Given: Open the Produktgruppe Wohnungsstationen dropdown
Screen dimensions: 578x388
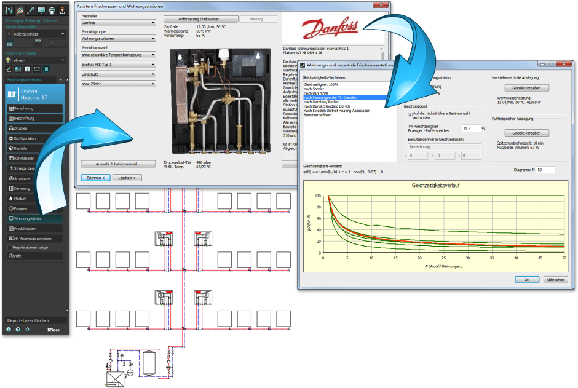Looking at the screenshot, I should point(118,38).
